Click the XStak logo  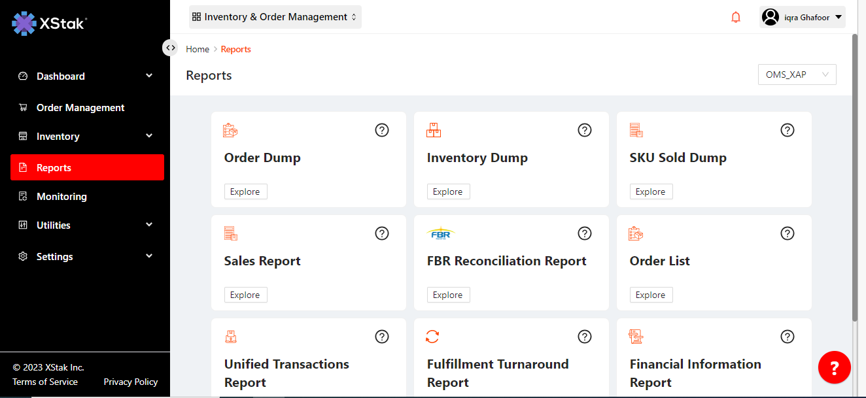50,24
